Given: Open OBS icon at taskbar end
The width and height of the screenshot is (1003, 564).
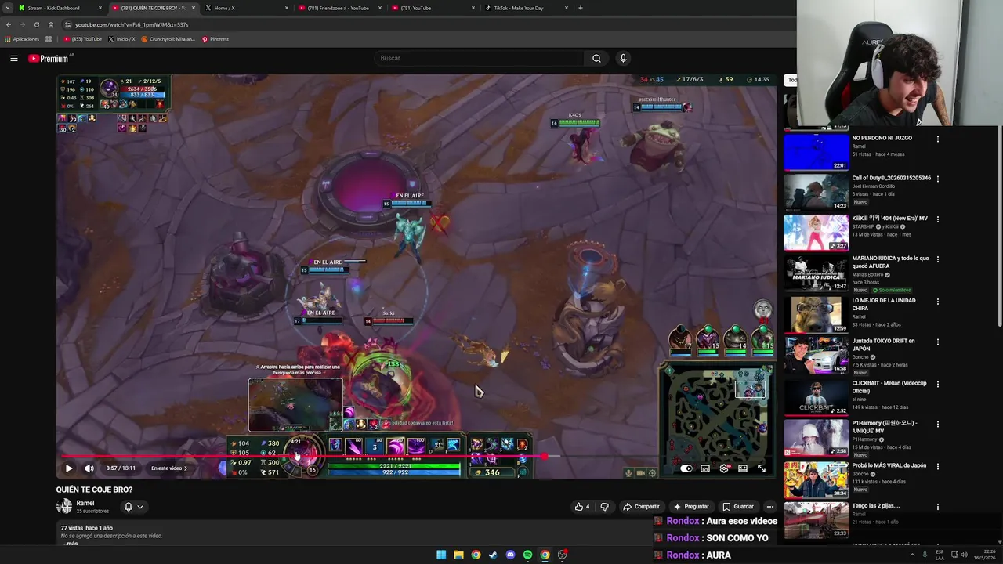Looking at the screenshot, I should pos(562,555).
